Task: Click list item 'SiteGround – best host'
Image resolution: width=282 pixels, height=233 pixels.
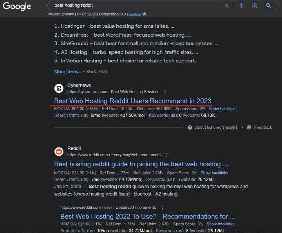Action: coord(136,44)
